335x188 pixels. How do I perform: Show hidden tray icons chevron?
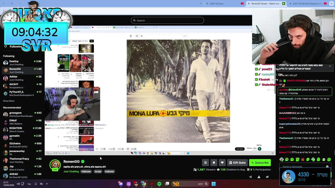click(x=47, y=184)
